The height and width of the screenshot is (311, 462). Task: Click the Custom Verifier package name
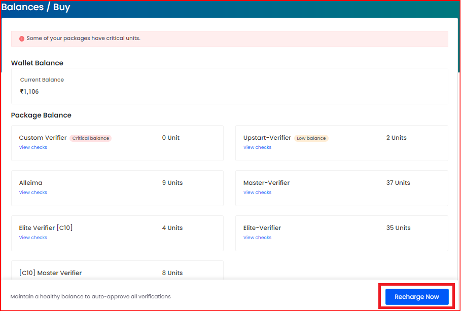pyautogui.click(x=43, y=138)
